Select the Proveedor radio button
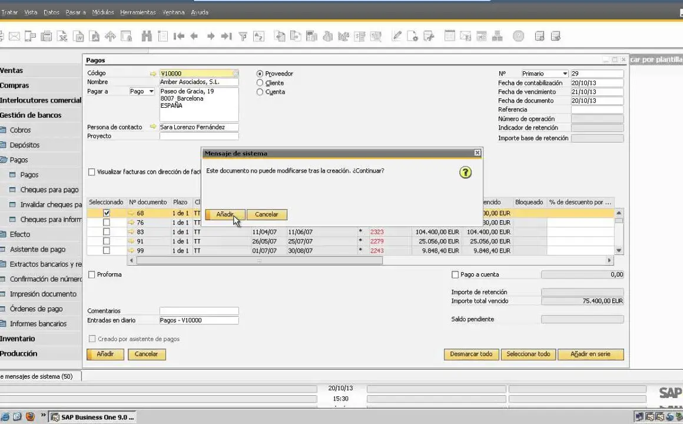The height and width of the screenshot is (424, 683). (260, 74)
